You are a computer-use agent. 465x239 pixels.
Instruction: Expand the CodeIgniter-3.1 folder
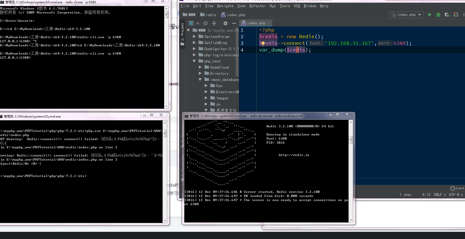coord(194,49)
